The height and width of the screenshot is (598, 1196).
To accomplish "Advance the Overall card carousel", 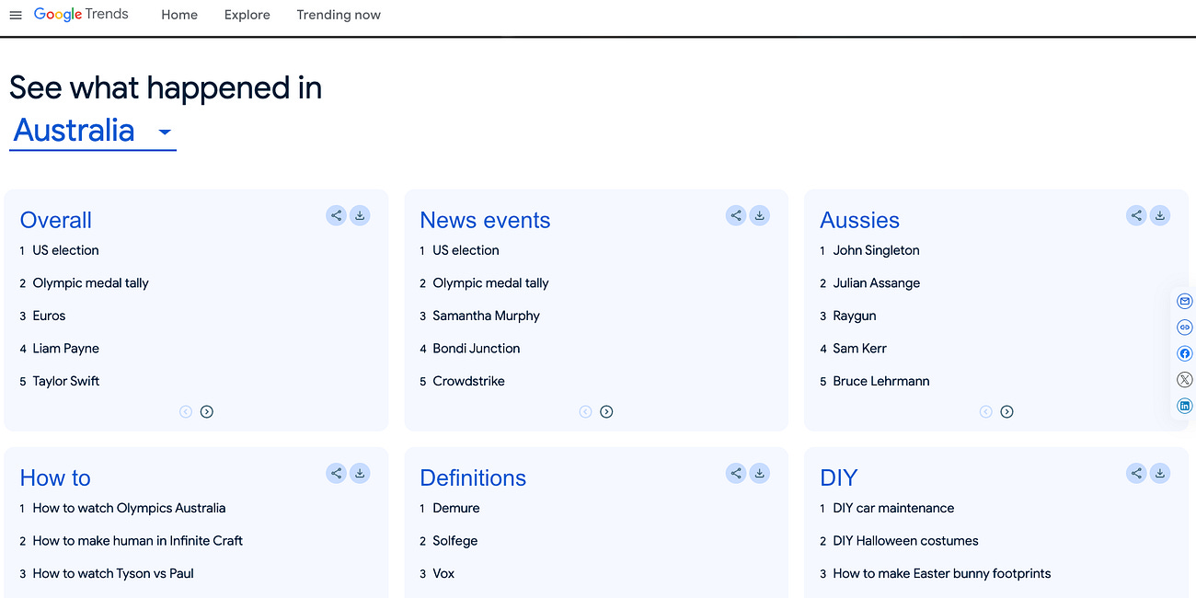I will pos(207,411).
